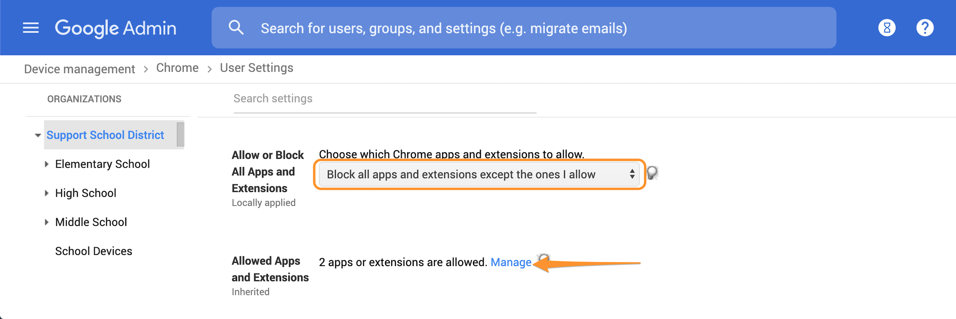Select Middle School organization
Viewport: 956px width, 319px height.
(x=91, y=222)
